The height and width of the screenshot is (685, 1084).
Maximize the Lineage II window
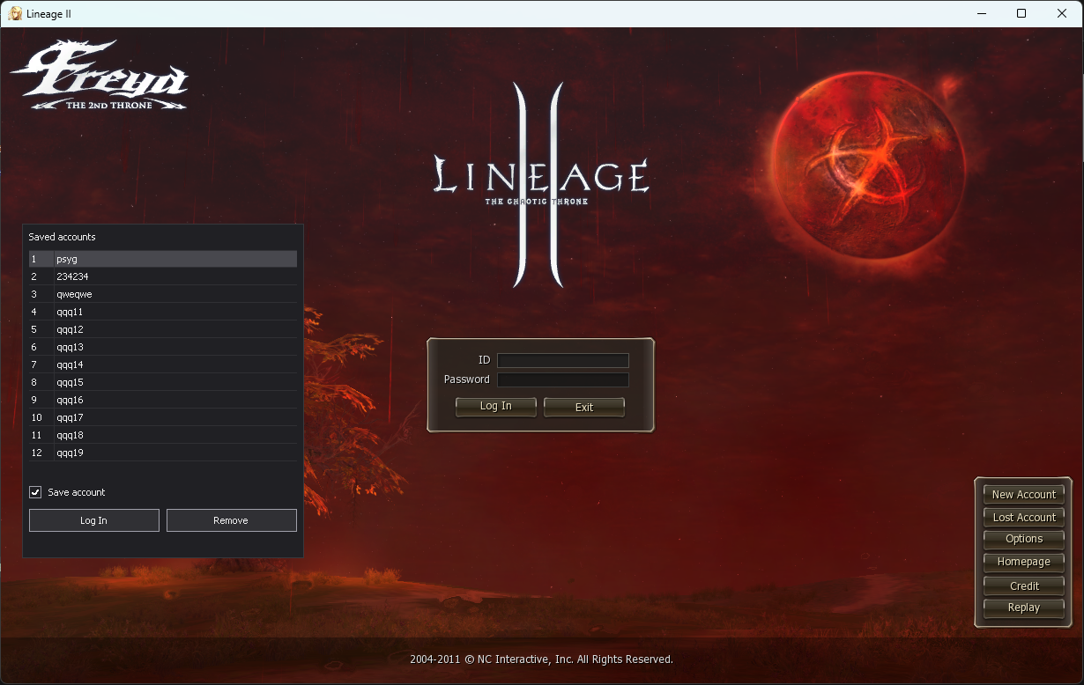click(1021, 13)
